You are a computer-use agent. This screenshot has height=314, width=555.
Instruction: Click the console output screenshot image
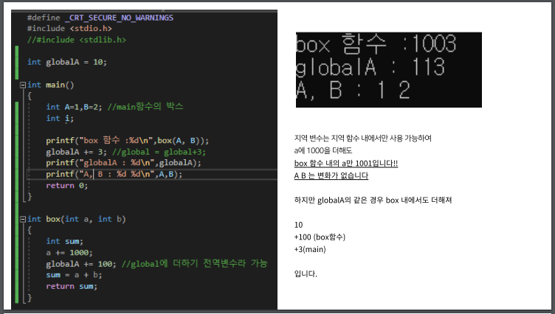point(389,70)
